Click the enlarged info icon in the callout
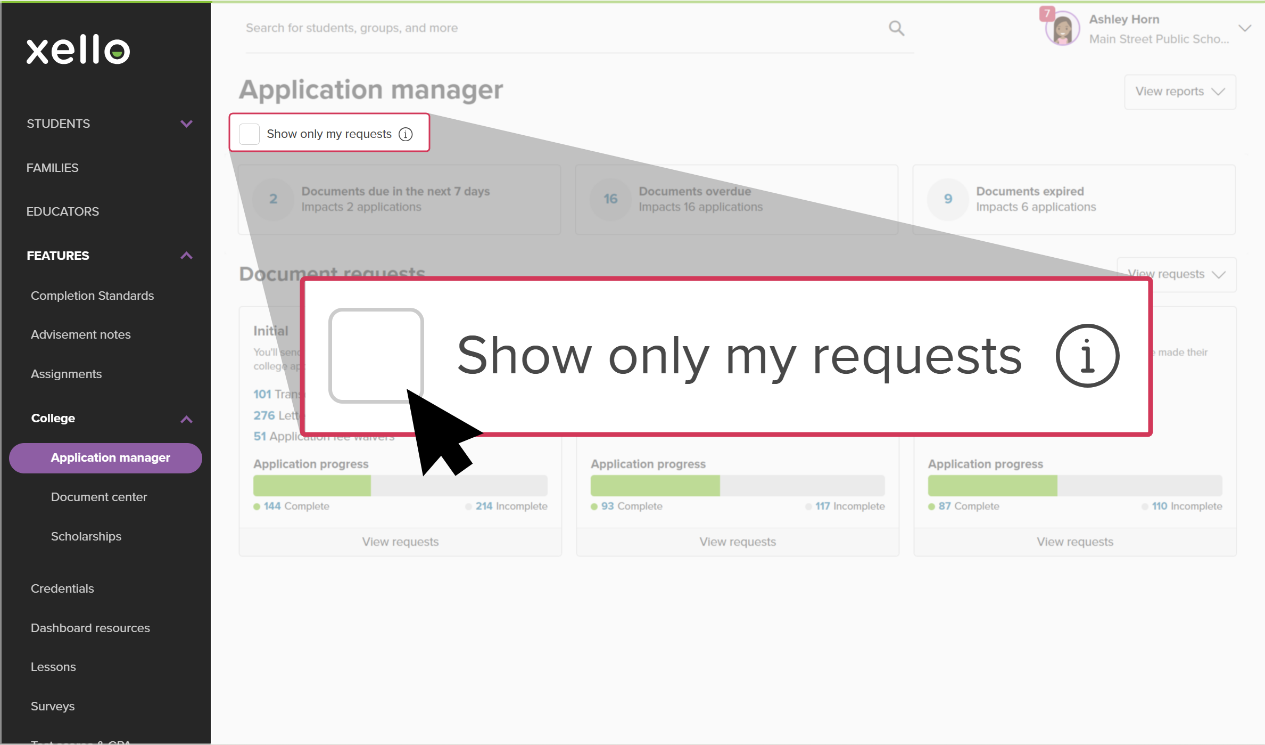 tap(1087, 356)
